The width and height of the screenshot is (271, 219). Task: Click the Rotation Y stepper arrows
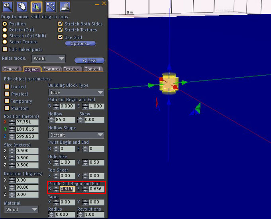click(x=12, y=188)
